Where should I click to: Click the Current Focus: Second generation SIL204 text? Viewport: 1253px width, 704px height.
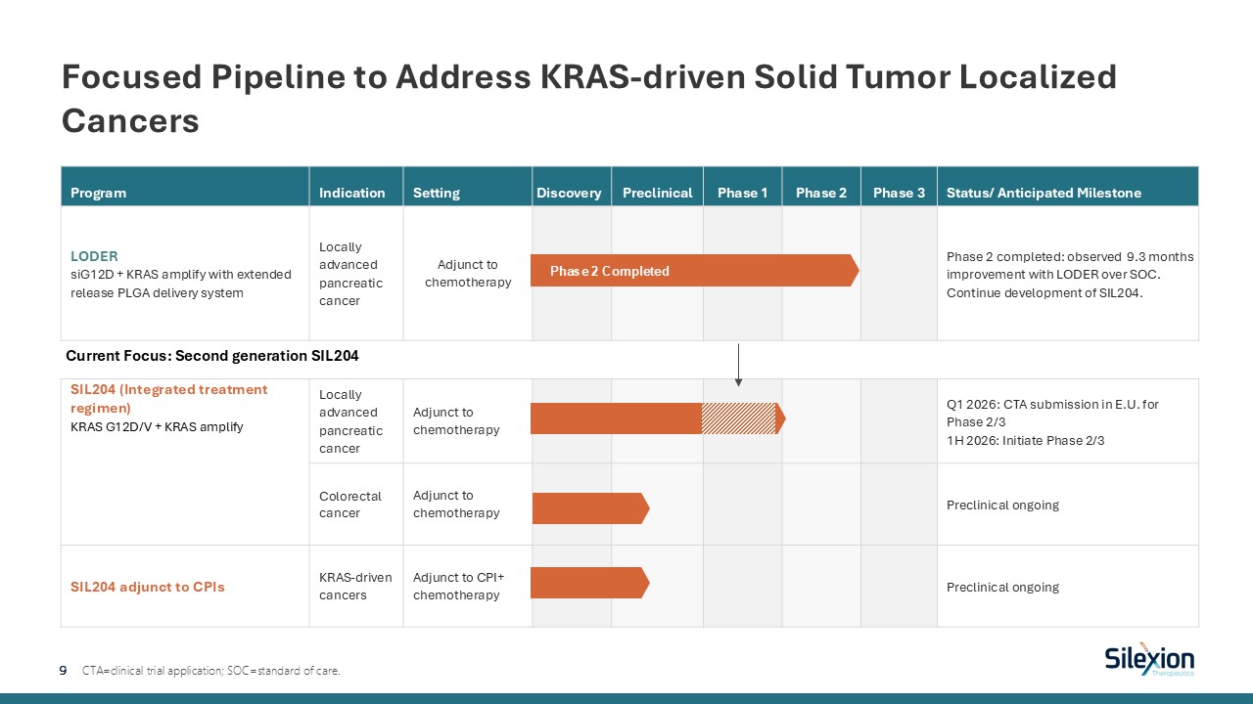(x=211, y=356)
